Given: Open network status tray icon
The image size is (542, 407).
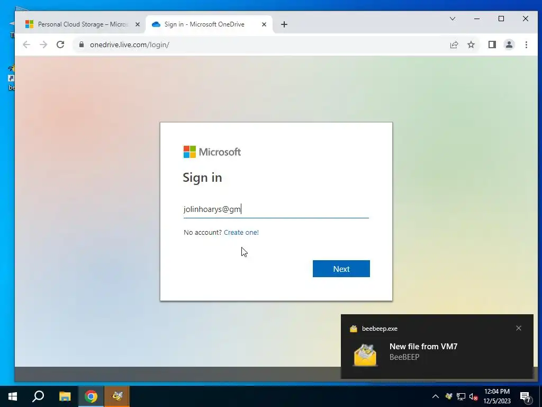Looking at the screenshot, I should pos(461,396).
